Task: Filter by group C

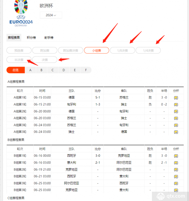Action: pos(53,70)
